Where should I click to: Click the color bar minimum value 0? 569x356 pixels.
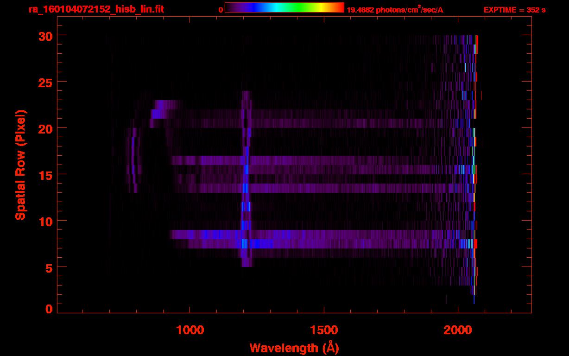(x=221, y=10)
